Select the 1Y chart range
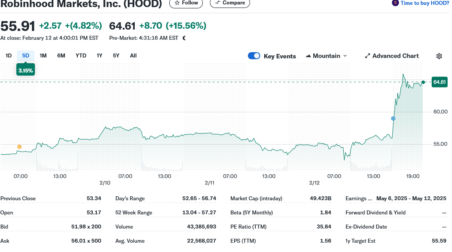452x252 pixels. (x=99, y=56)
